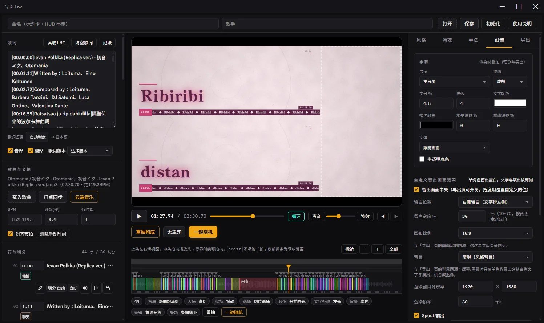The height and width of the screenshot is (323, 544).
Task: Enable the 半透明底条 checkbox
Action: (422, 159)
